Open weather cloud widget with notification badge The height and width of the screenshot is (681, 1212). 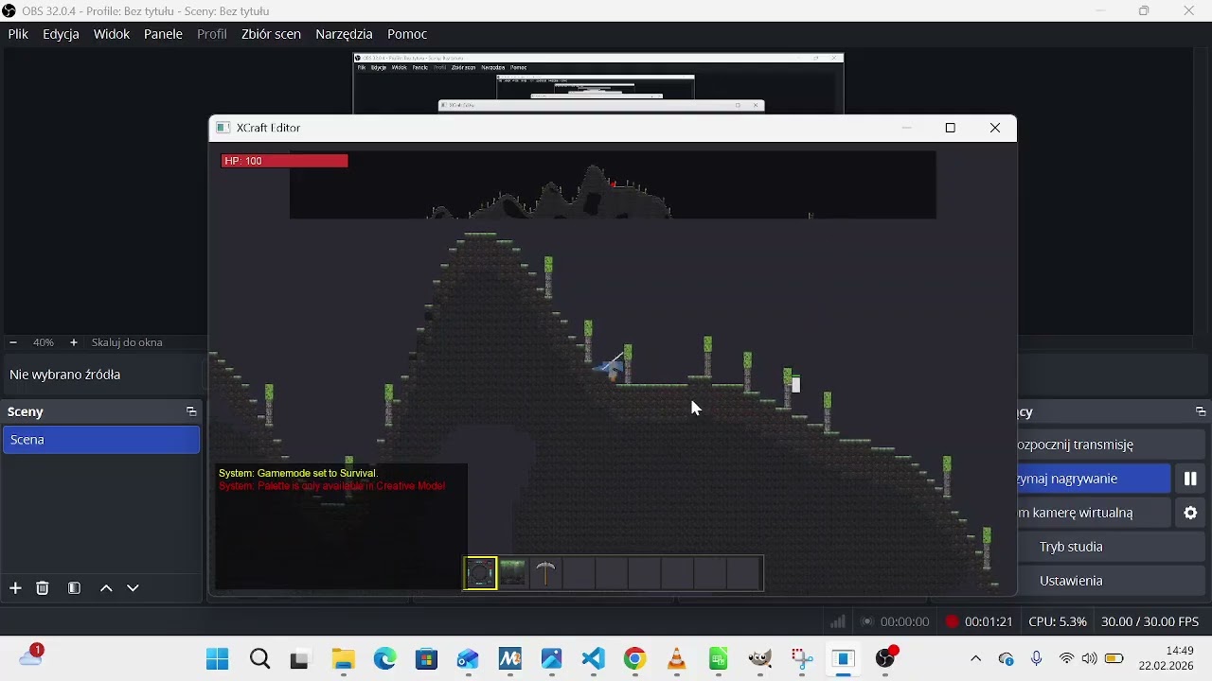pyautogui.click(x=31, y=655)
